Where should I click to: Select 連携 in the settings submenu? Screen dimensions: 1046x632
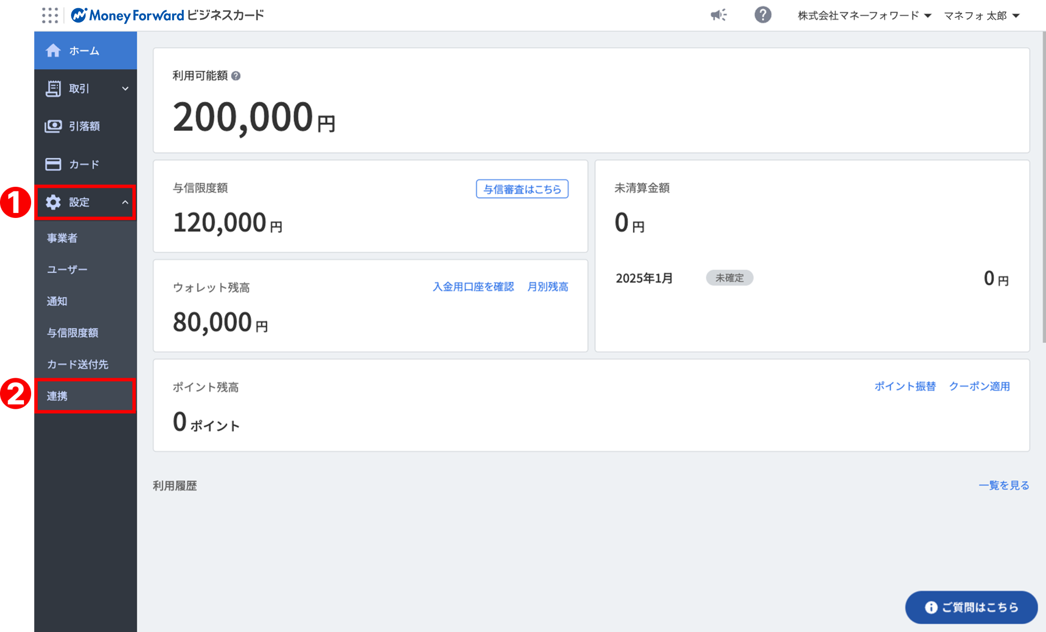(x=57, y=396)
